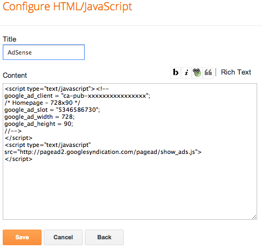Switch the editor to Rich Text mode
Viewport: 262px width, 249px height.
point(236,72)
